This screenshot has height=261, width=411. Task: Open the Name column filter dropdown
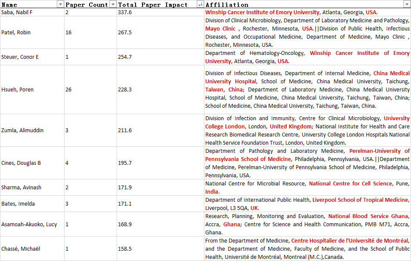(x=61, y=4)
